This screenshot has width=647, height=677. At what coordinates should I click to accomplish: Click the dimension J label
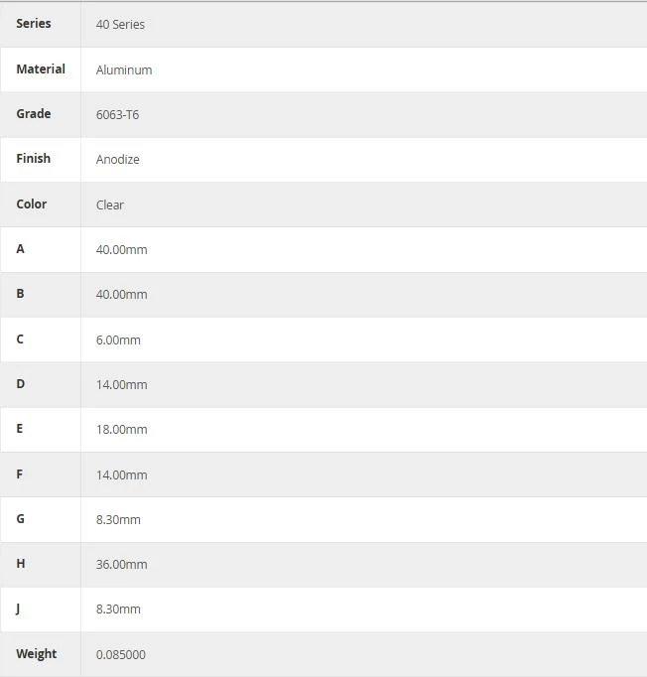pos(18,609)
